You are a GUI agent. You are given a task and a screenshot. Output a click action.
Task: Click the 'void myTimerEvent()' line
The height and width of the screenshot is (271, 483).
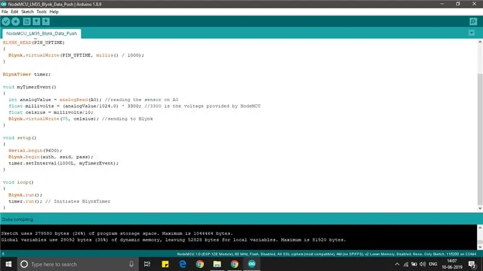tap(29, 87)
